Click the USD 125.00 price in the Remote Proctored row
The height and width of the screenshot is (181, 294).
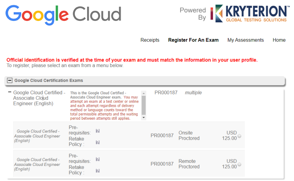[x=229, y=164]
